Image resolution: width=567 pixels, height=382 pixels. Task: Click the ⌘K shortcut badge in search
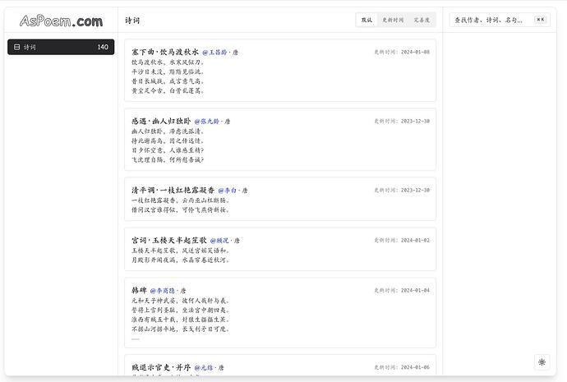pyautogui.click(x=540, y=20)
